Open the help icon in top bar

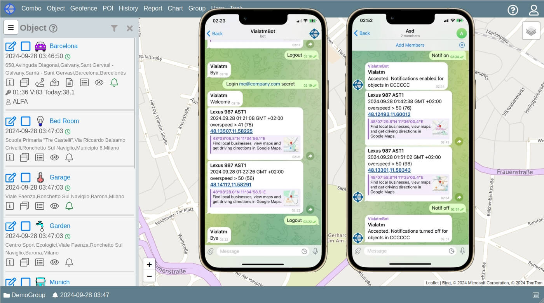coord(513,10)
